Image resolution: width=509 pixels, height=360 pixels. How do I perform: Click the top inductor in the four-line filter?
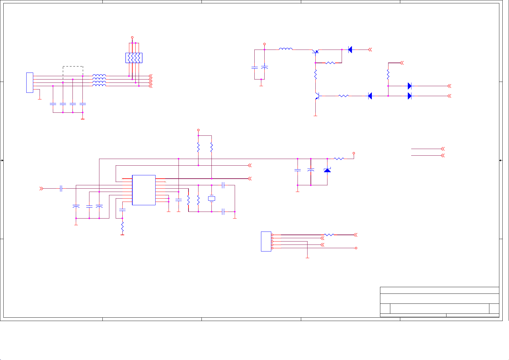(99, 76)
